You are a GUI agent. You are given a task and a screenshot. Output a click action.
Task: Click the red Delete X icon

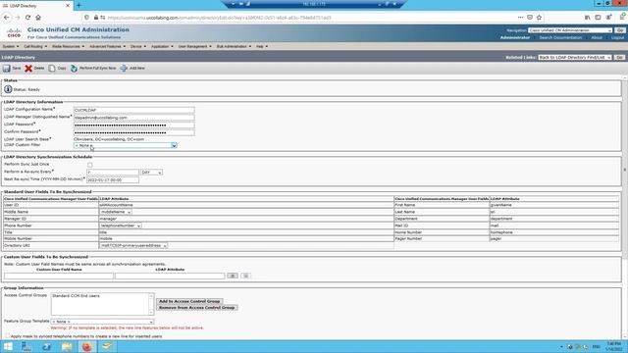[x=28, y=69]
